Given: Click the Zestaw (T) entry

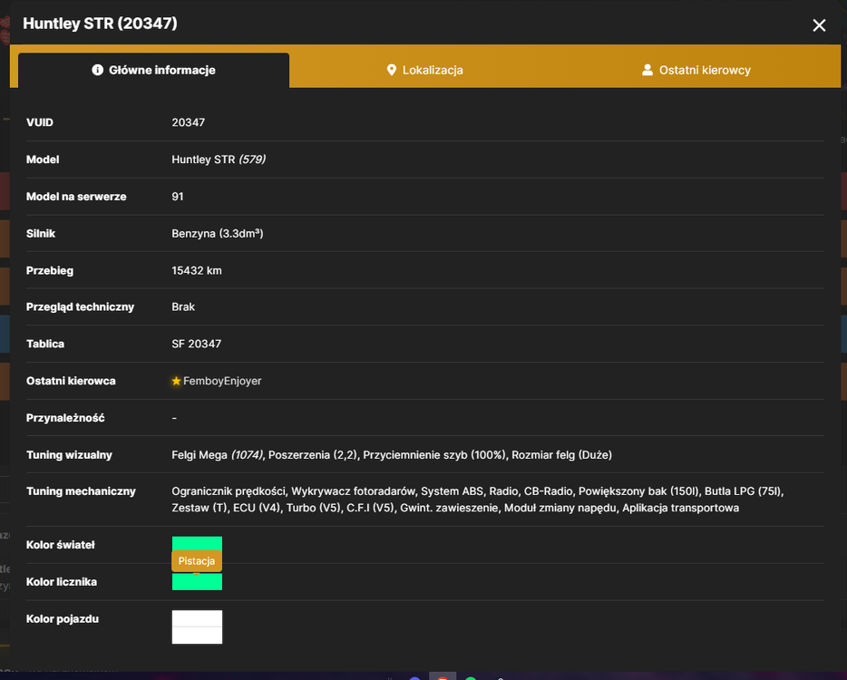Looking at the screenshot, I should [x=199, y=508].
